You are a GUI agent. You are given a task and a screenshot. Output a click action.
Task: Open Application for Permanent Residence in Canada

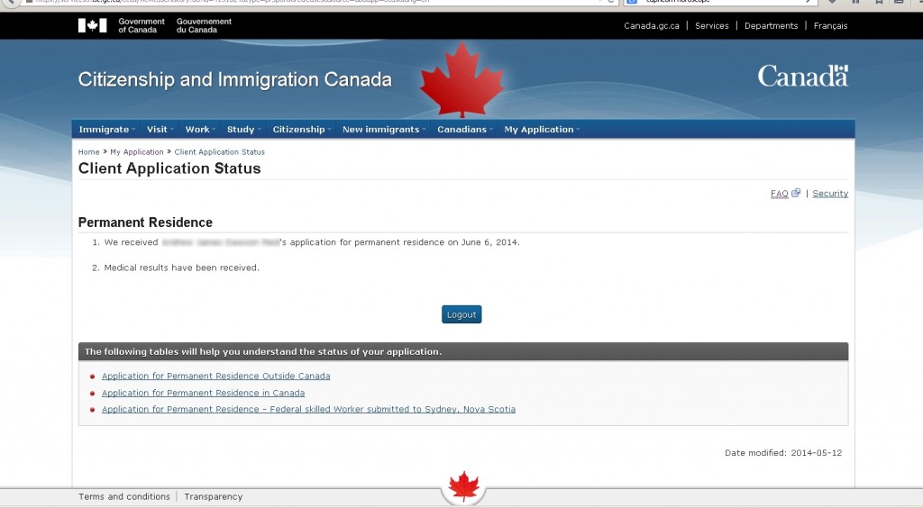tap(203, 393)
